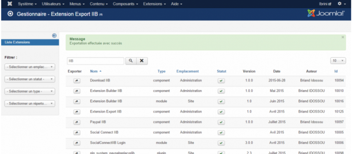Click the SocialConnectIIB Login name cell

[x=107, y=143]
